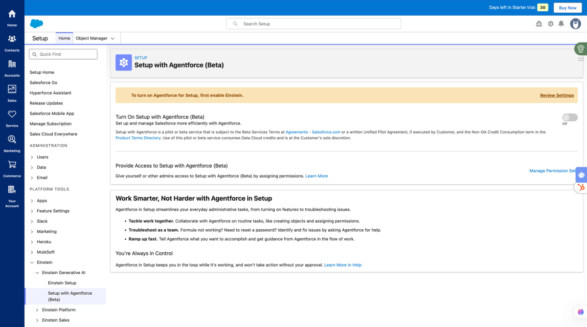
Task: Click the Buy Now button
Action: 568,8
